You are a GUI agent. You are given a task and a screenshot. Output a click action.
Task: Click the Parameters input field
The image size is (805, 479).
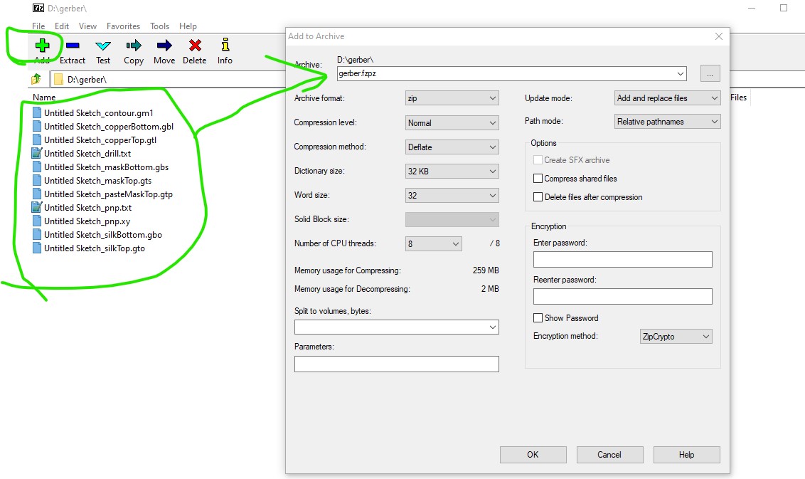(396, 364)
